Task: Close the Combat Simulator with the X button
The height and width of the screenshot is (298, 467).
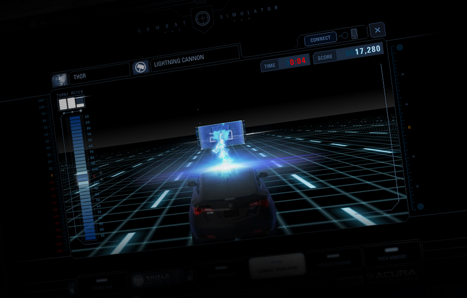Action: coord(378,30)
